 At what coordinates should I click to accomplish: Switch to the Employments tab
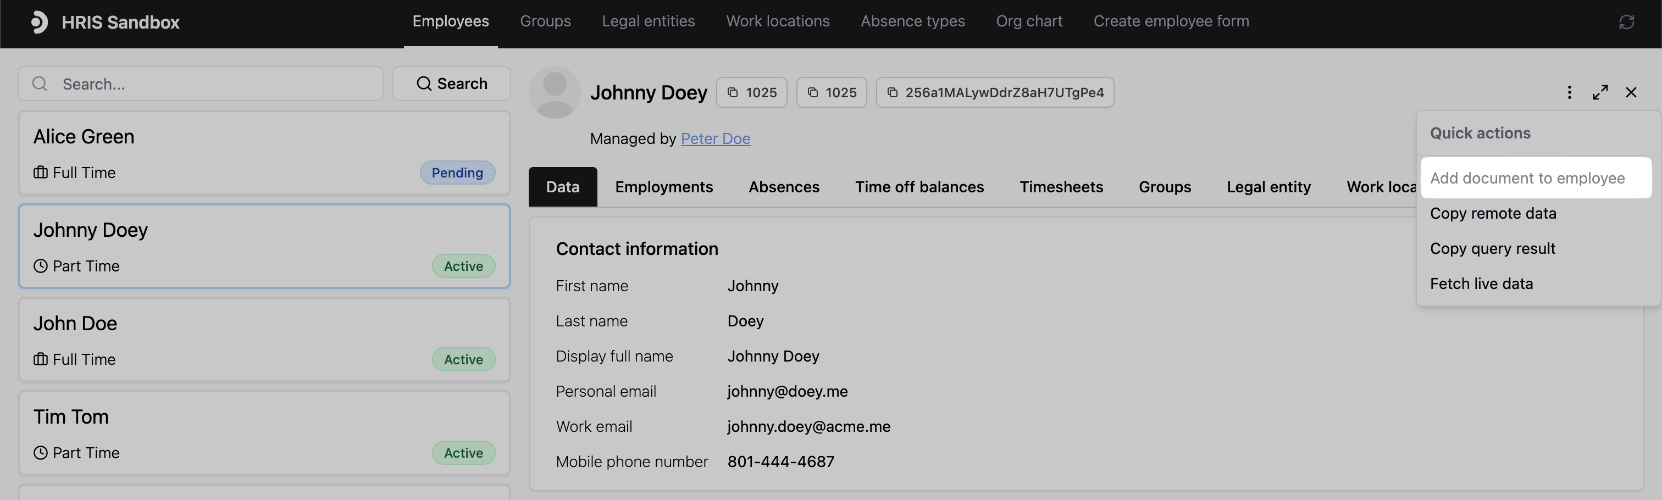click(664, 187)
